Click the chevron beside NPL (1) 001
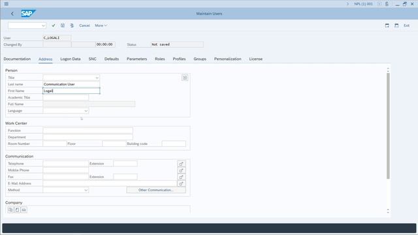This screenshot has width=418, height=235. click(x=347, y=4)
